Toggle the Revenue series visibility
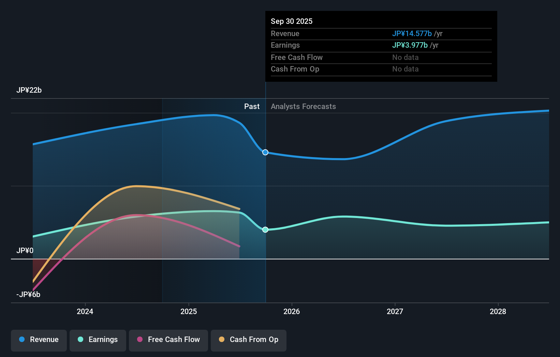This screenshot has width=560, height=357. click(x=39, y=340)
